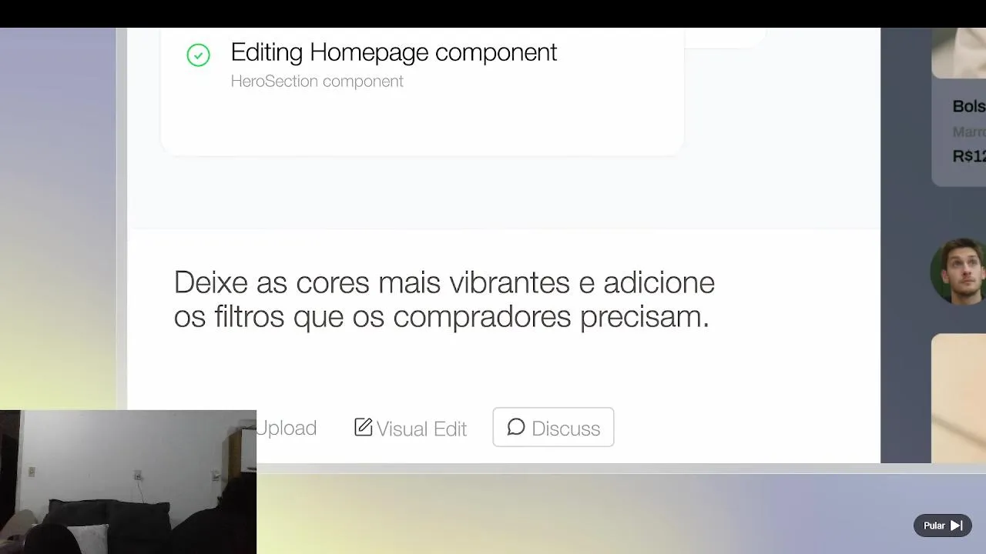Select the man's round avatar photo
Image resolution: width=986 pixels, height=554 pixels.
[958, 271]
